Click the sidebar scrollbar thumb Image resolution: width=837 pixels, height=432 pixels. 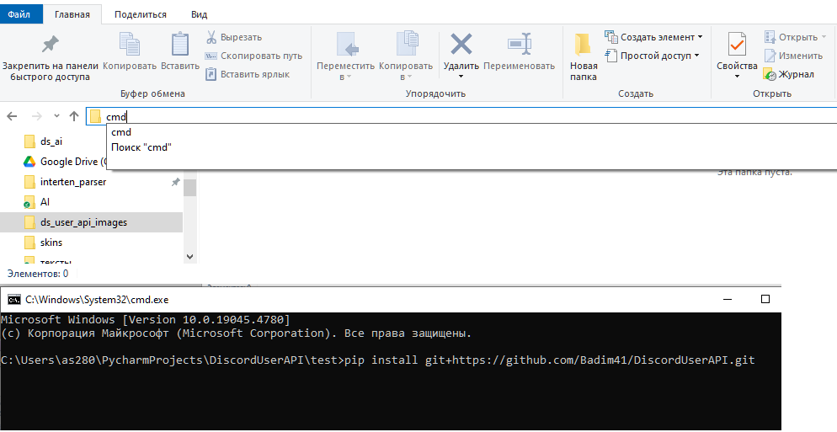[190, 188]
